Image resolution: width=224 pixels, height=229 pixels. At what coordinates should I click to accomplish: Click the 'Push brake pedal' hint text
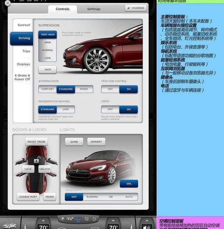point(77,34)
